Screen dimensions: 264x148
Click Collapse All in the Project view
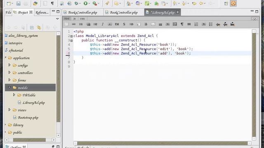[x=32, y=28]
